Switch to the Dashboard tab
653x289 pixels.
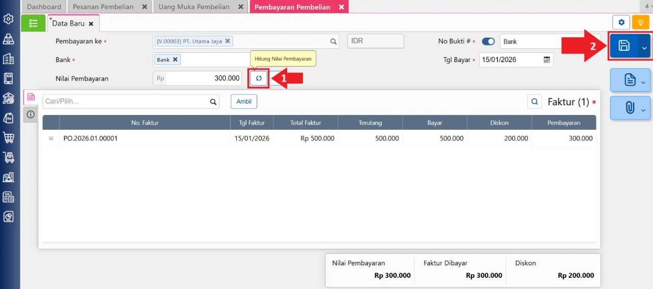[x=44, y=7]
